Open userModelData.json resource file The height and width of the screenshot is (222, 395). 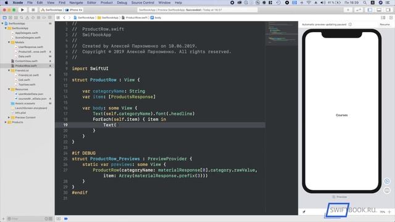31,94
